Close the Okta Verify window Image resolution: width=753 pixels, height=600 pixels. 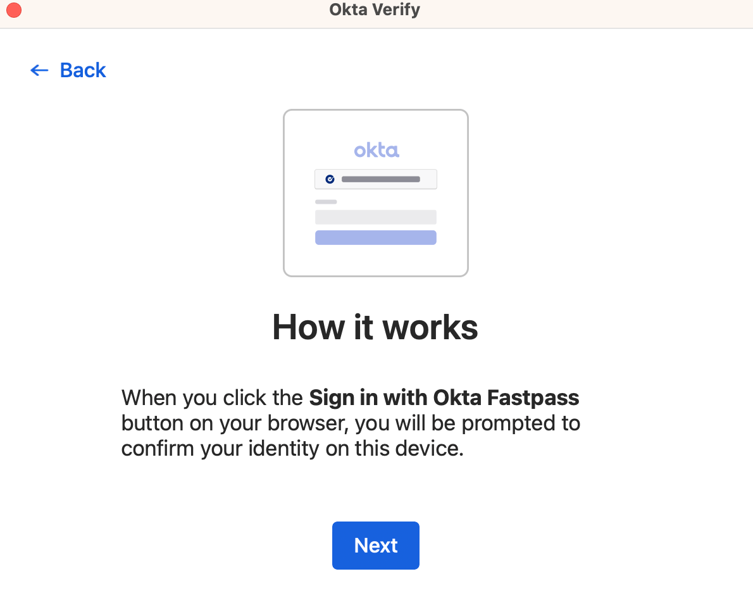click(14, 10)
